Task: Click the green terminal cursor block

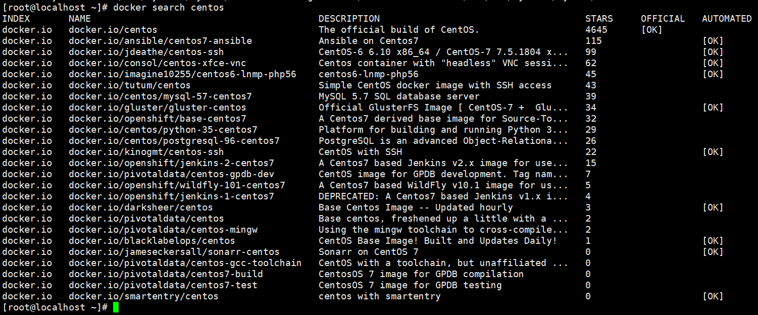Action: coord(116,307)
